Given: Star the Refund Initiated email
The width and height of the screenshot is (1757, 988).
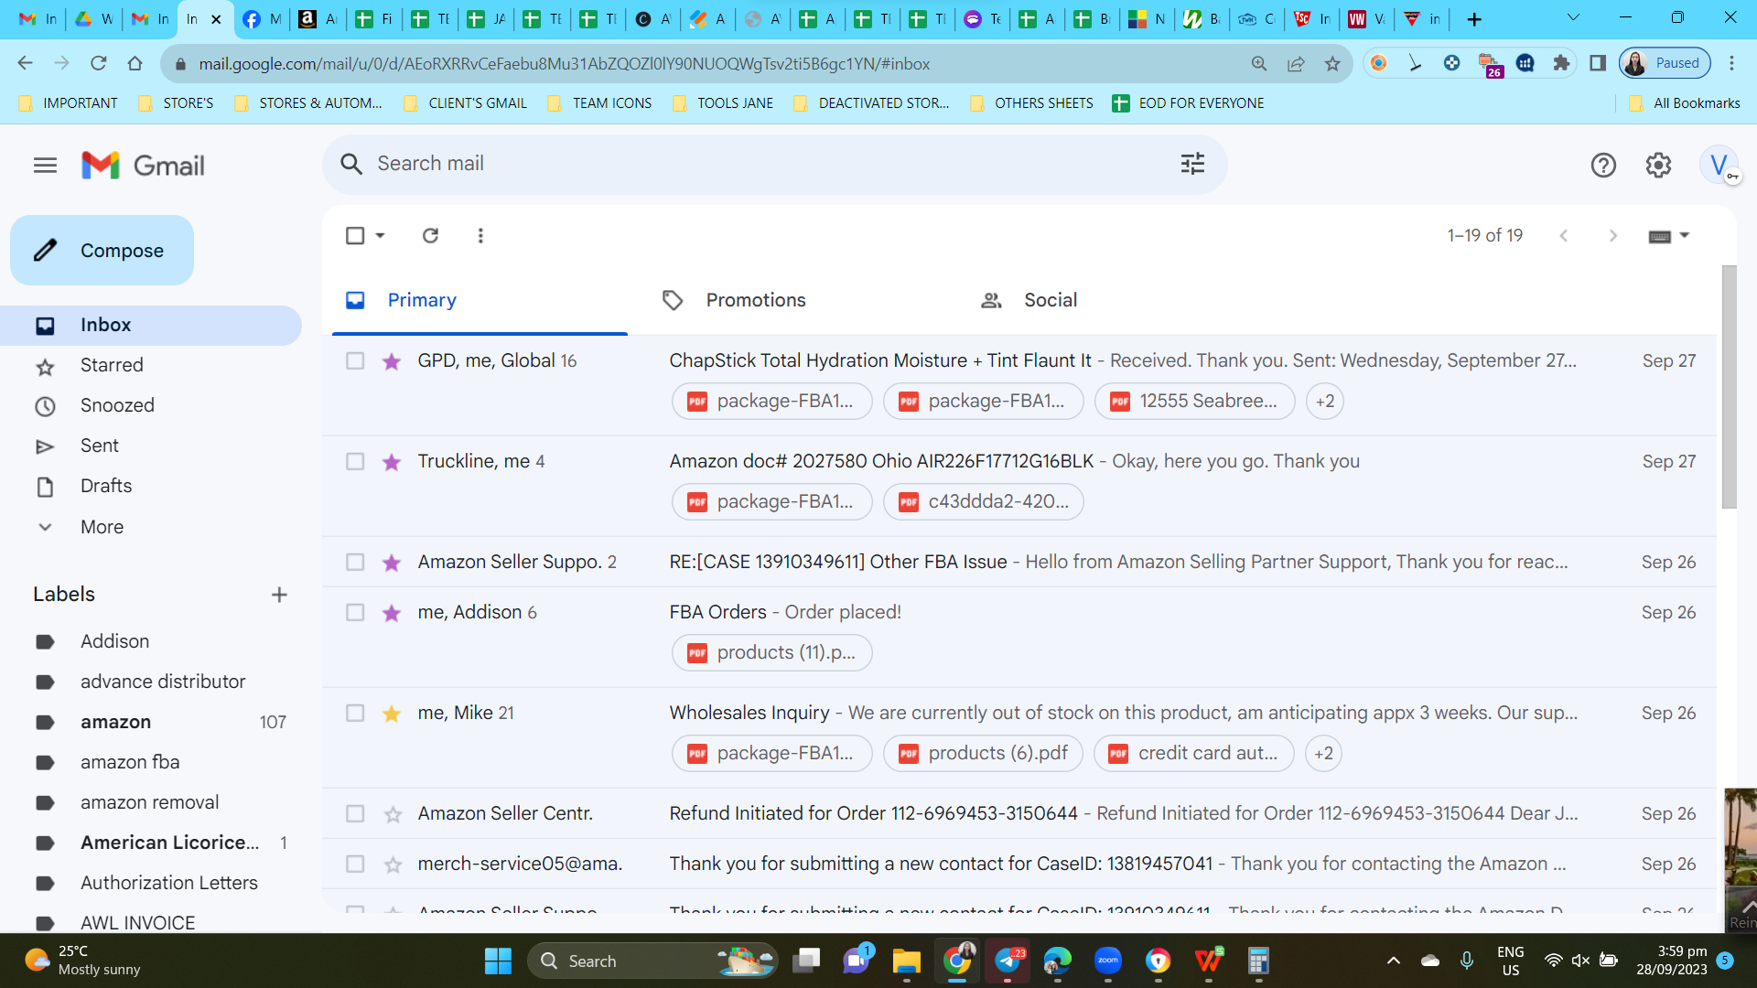Looking at the screenshot, I should tap(392, 814).
